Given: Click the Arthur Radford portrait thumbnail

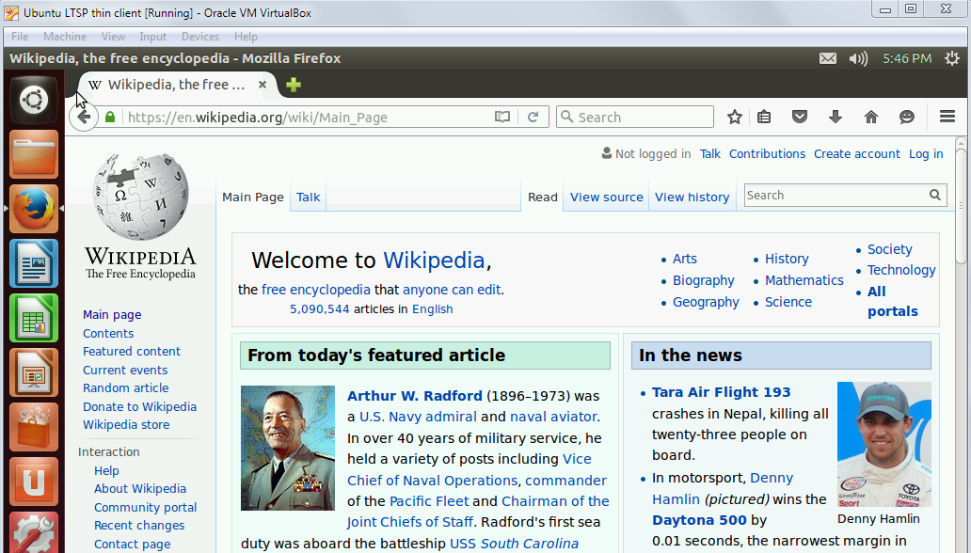Looking at the screenshot, I should tap(288, 448).
